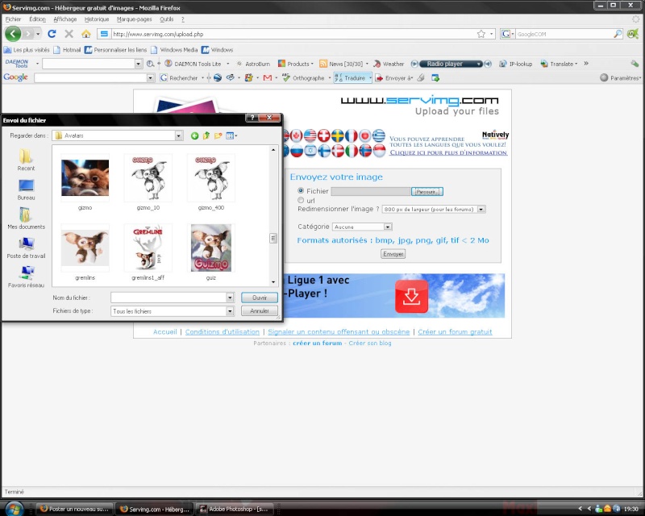Open the navigation history dropdown arrow
The width and height of the screenshot is (645, 516).
(38, 34)
